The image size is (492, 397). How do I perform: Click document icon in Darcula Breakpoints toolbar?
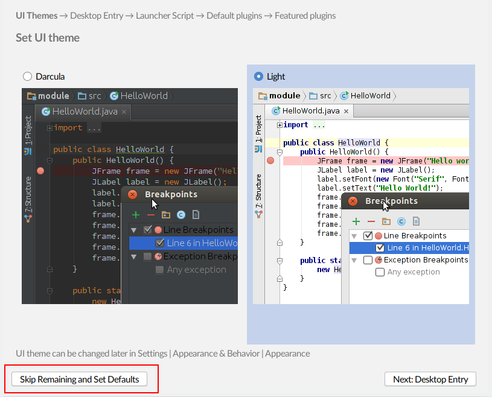pyautogui.click(x=196, y=215)
